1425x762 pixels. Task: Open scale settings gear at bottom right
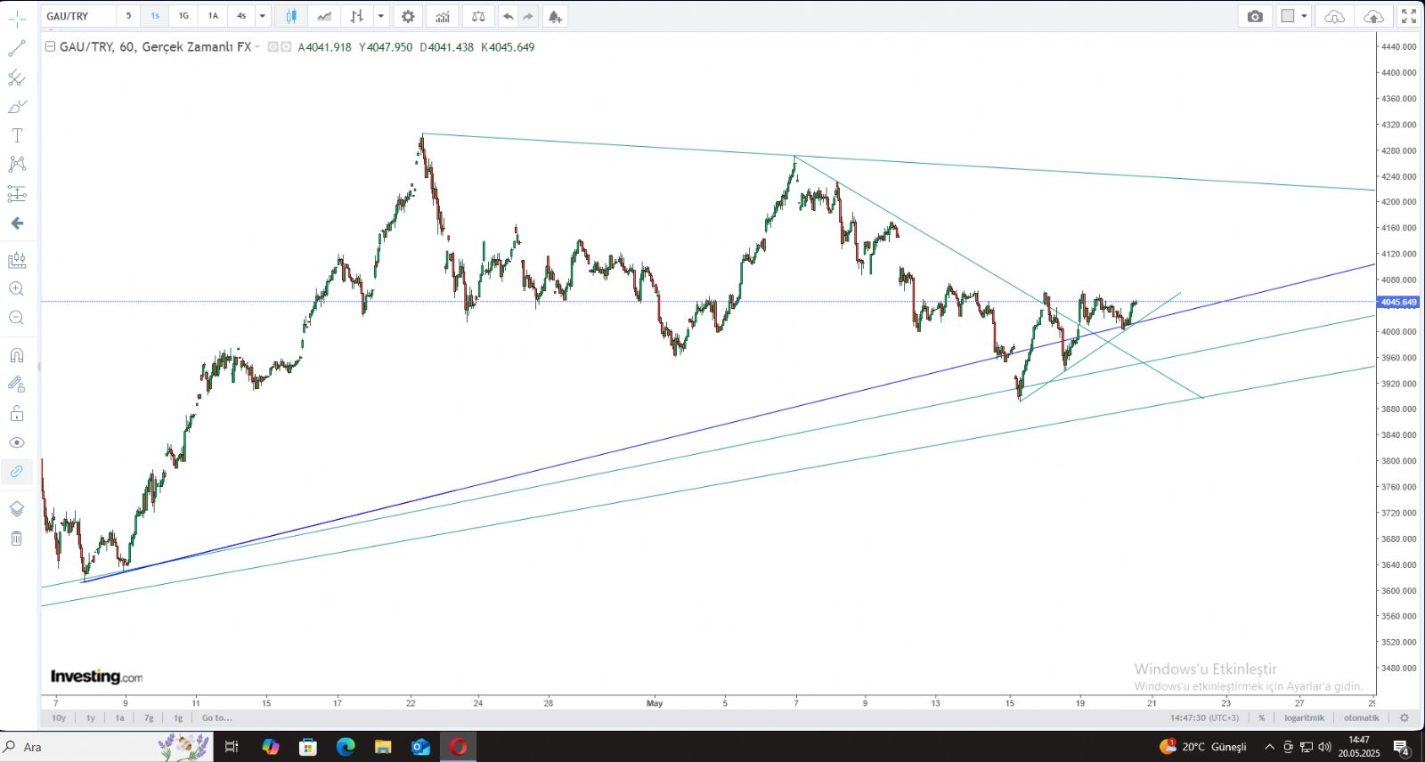tap(1405, 717)
